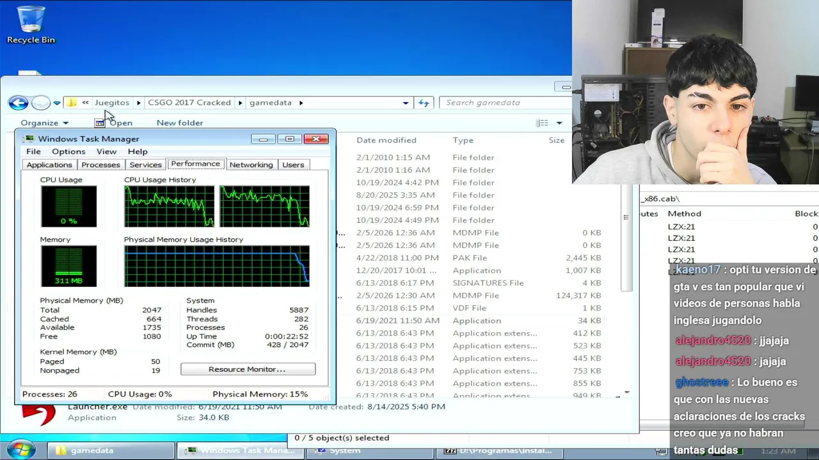Image resolution: width=819 pixels, height=460 pixels.
Task: Open address bar history dropdown
Action: click(x=406, y=103)
